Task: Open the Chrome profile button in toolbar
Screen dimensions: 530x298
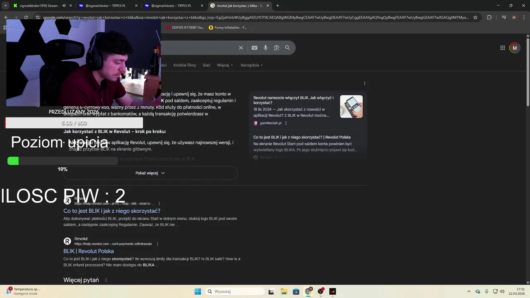Action: 514,17
